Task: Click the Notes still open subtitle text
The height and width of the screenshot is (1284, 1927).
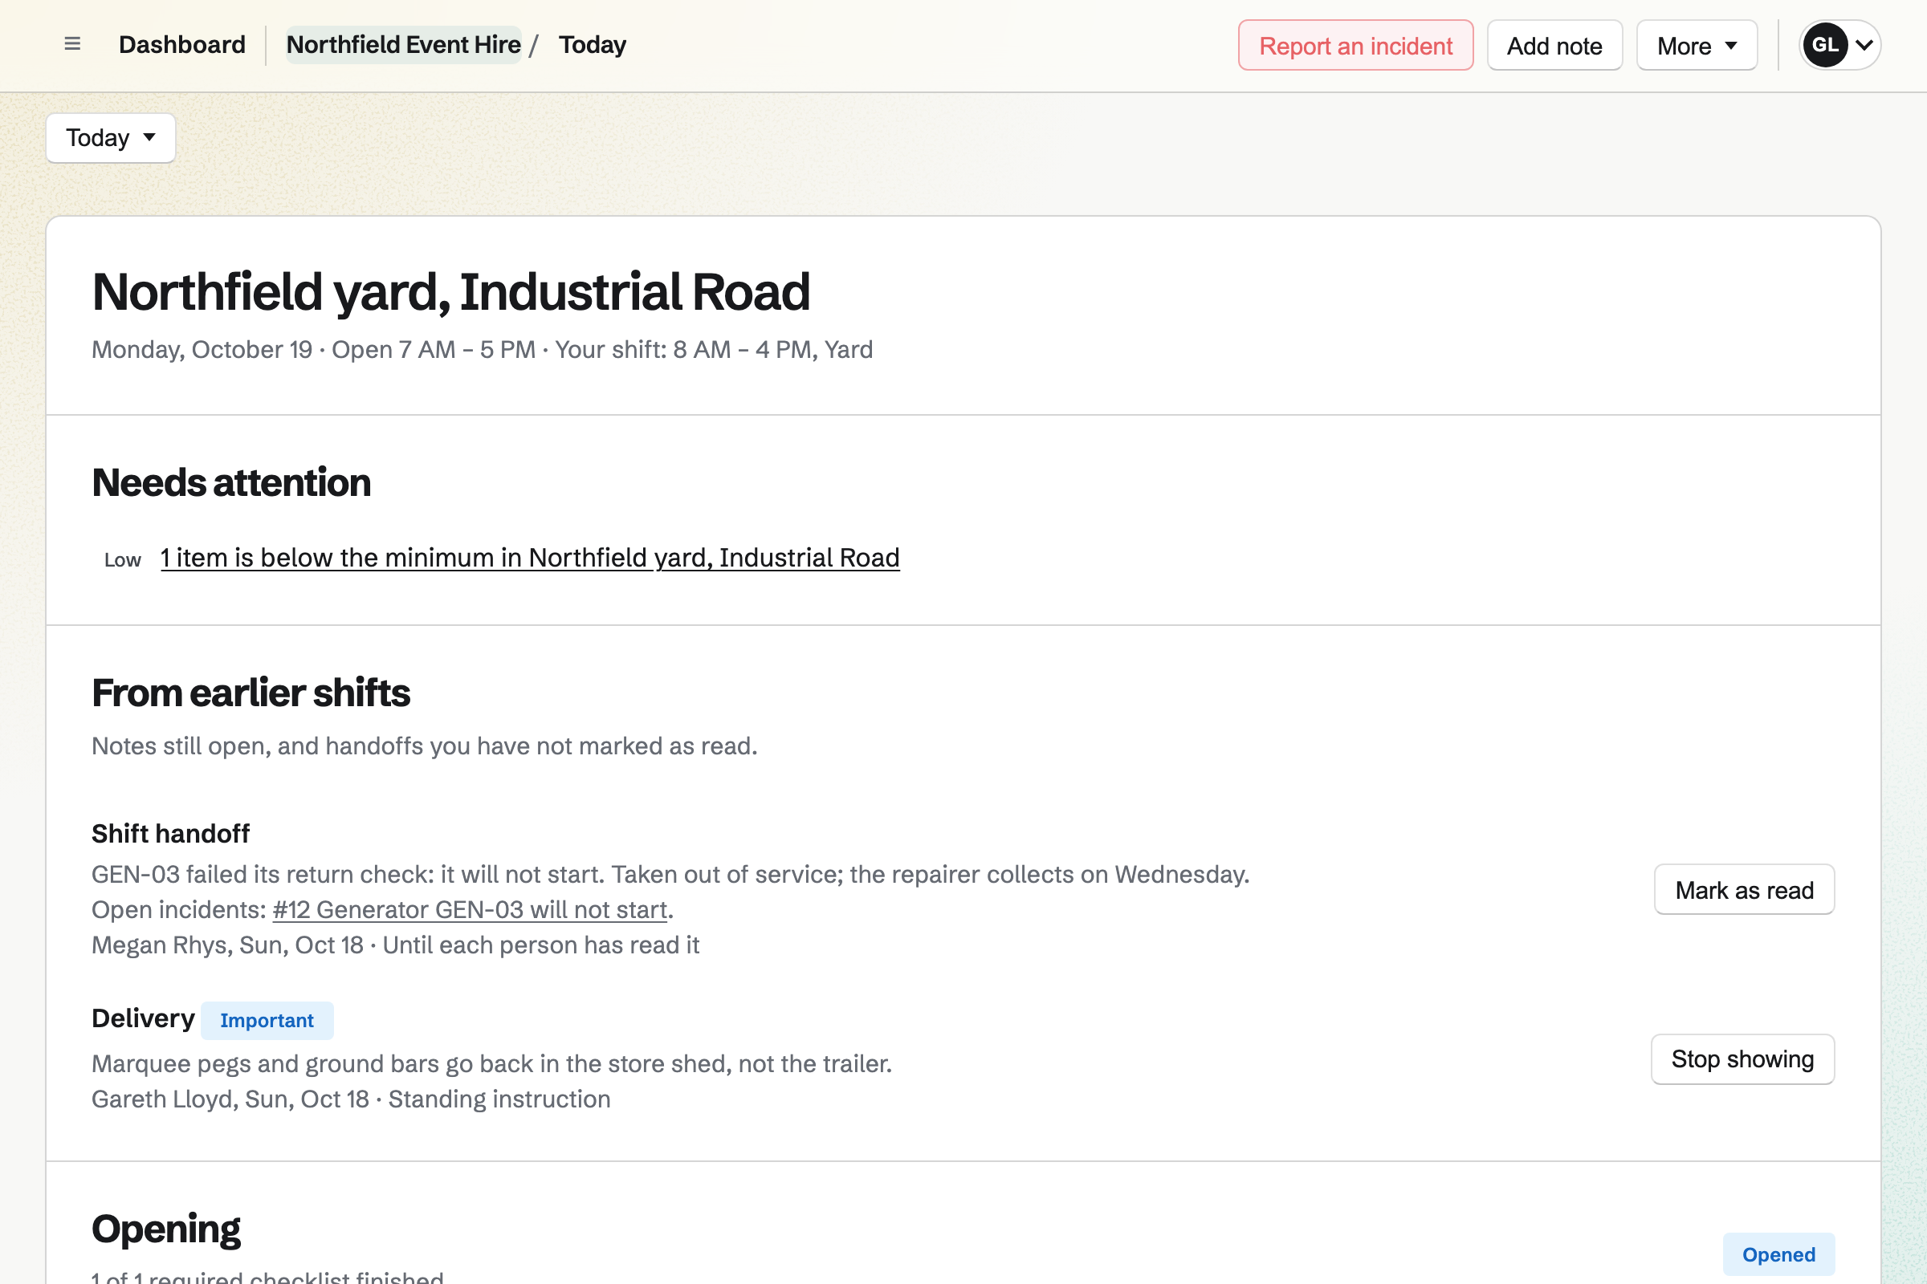Action: point(425,746)
